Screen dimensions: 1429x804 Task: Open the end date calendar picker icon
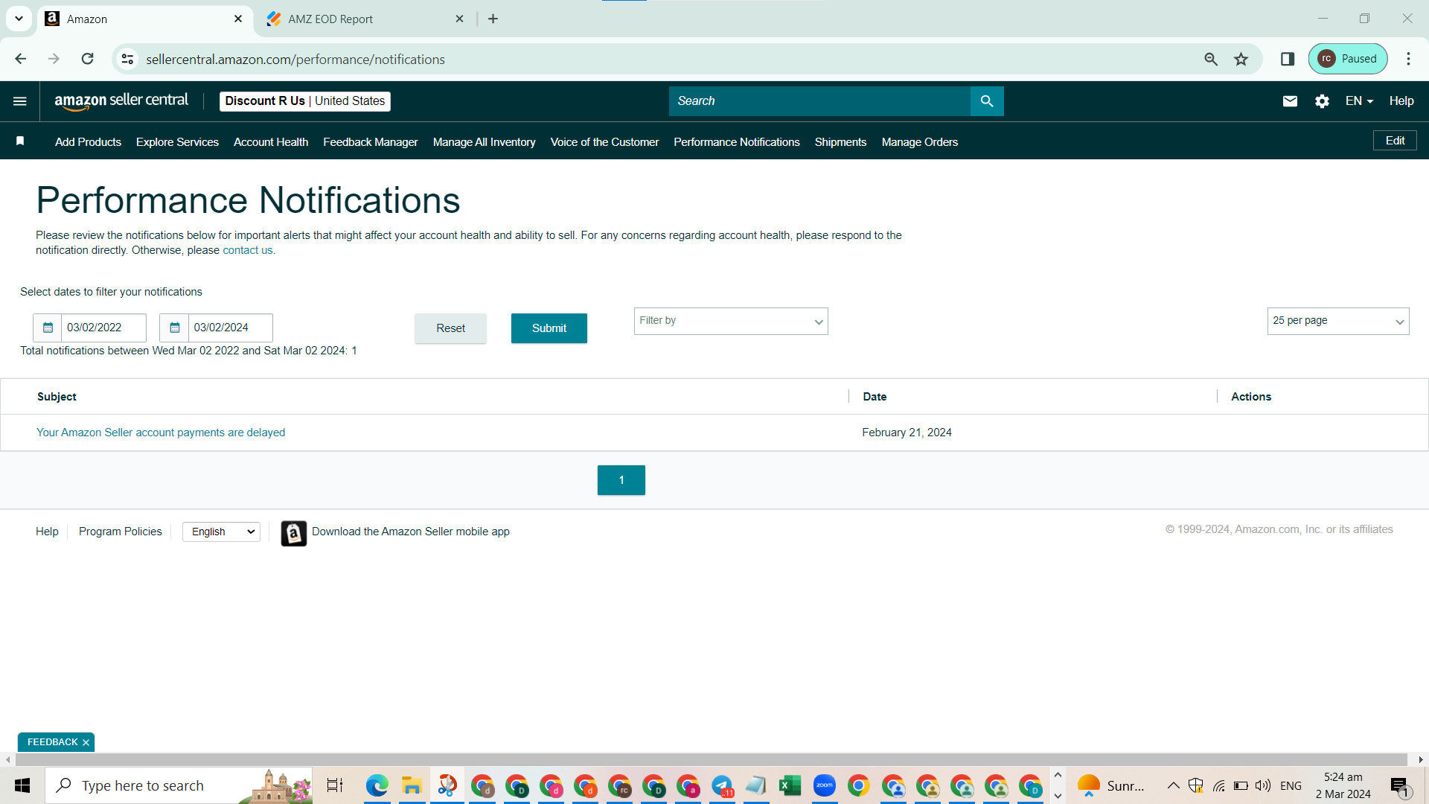pos(174,328)
